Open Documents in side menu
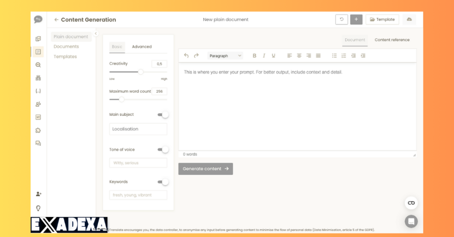Image resolution: width=454 pixels, height=237 pixels. (67, 46)
